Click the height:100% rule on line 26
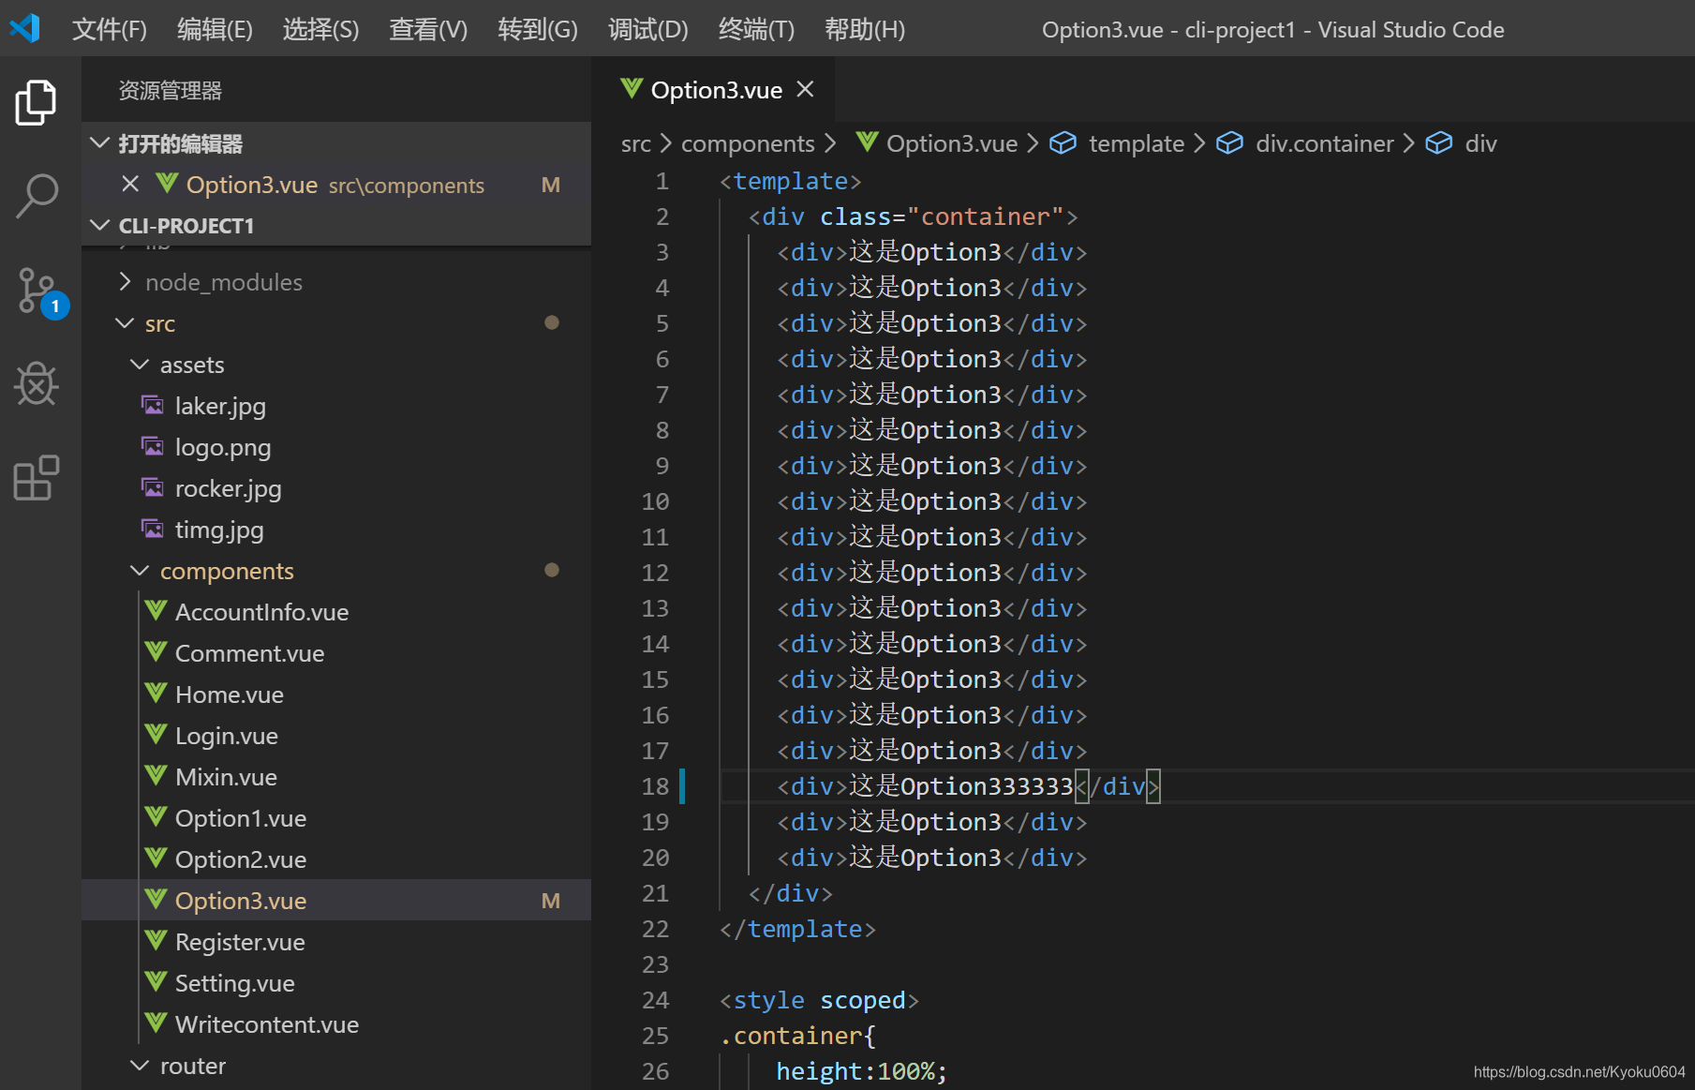The height and width of the screenshot is (1090, 1695). click(862, 1071)
